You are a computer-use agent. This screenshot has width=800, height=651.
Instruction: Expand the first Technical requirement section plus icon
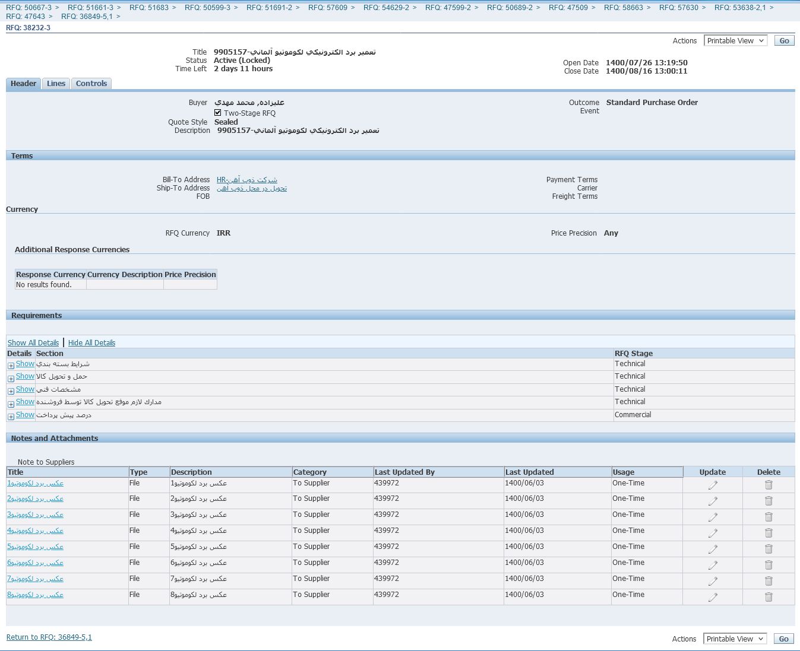[11, 366]
